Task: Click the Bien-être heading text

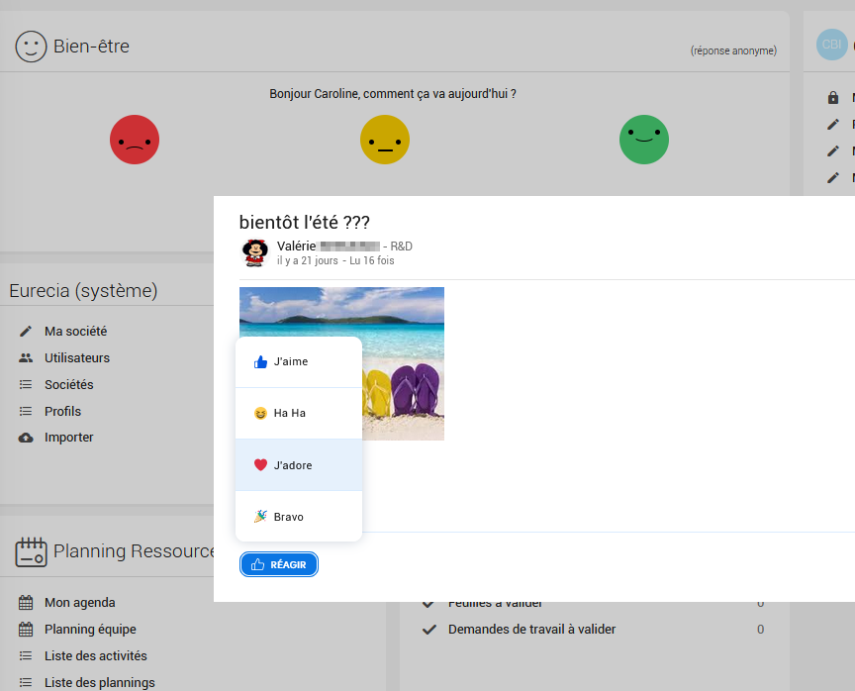Action: (x=92, y=47)
